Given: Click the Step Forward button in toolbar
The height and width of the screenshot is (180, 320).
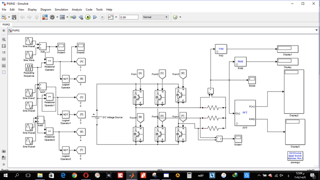Looking at the screenshot, I should [95, 17].
